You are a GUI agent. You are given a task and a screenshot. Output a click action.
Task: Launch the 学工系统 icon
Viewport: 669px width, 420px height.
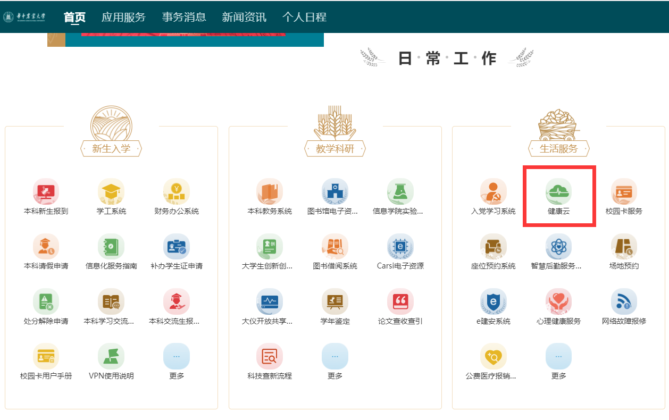click(111, 192)
